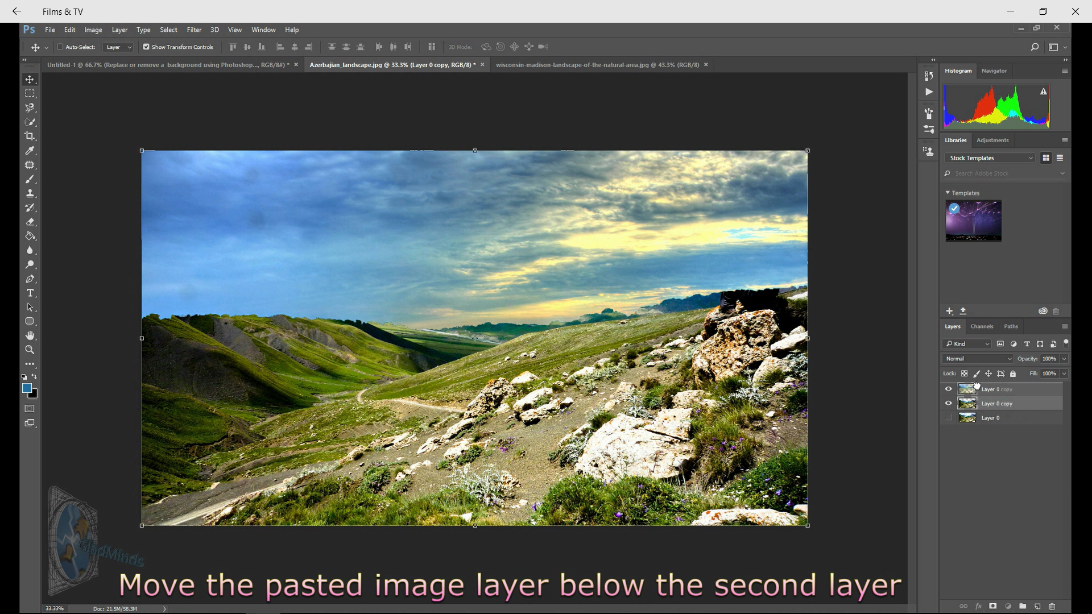Click the Magic Wand tool

[x=31, y=107]
